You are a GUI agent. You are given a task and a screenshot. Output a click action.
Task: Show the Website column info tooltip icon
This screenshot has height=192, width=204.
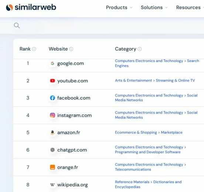[71, 49]
